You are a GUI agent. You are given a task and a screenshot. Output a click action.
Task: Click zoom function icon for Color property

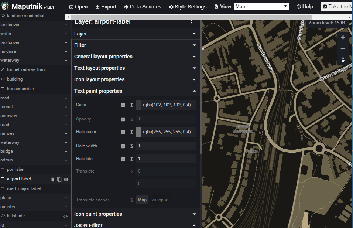point(123,105)
